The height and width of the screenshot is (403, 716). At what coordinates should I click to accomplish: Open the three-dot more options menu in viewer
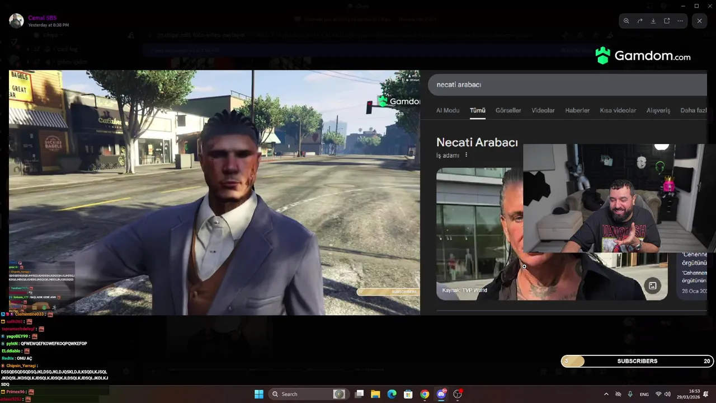coord(680,21)
